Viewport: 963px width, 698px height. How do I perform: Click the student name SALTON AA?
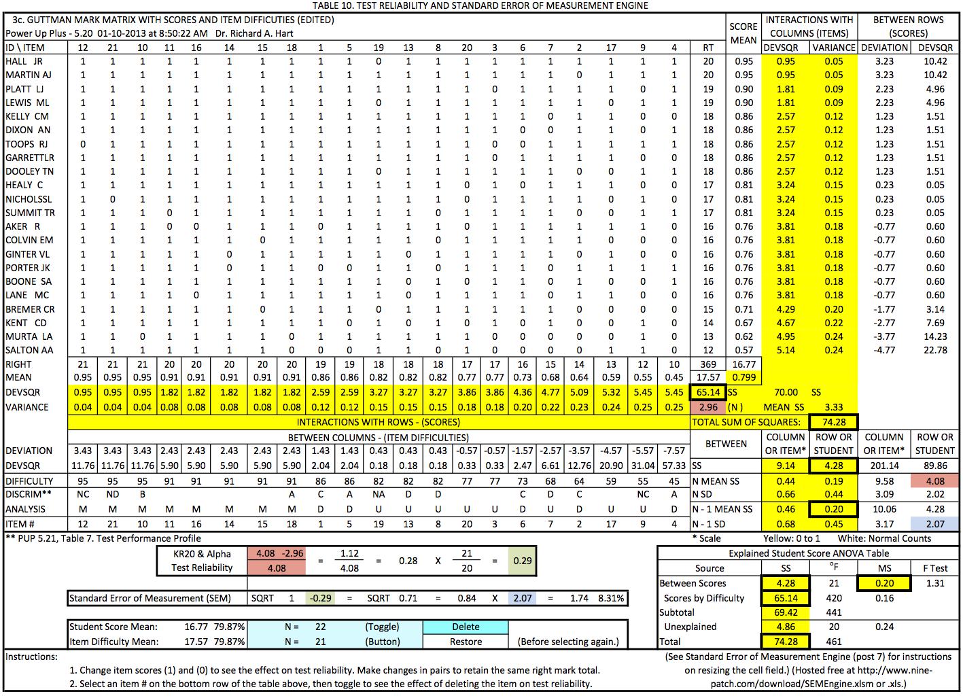click(29, 350)
